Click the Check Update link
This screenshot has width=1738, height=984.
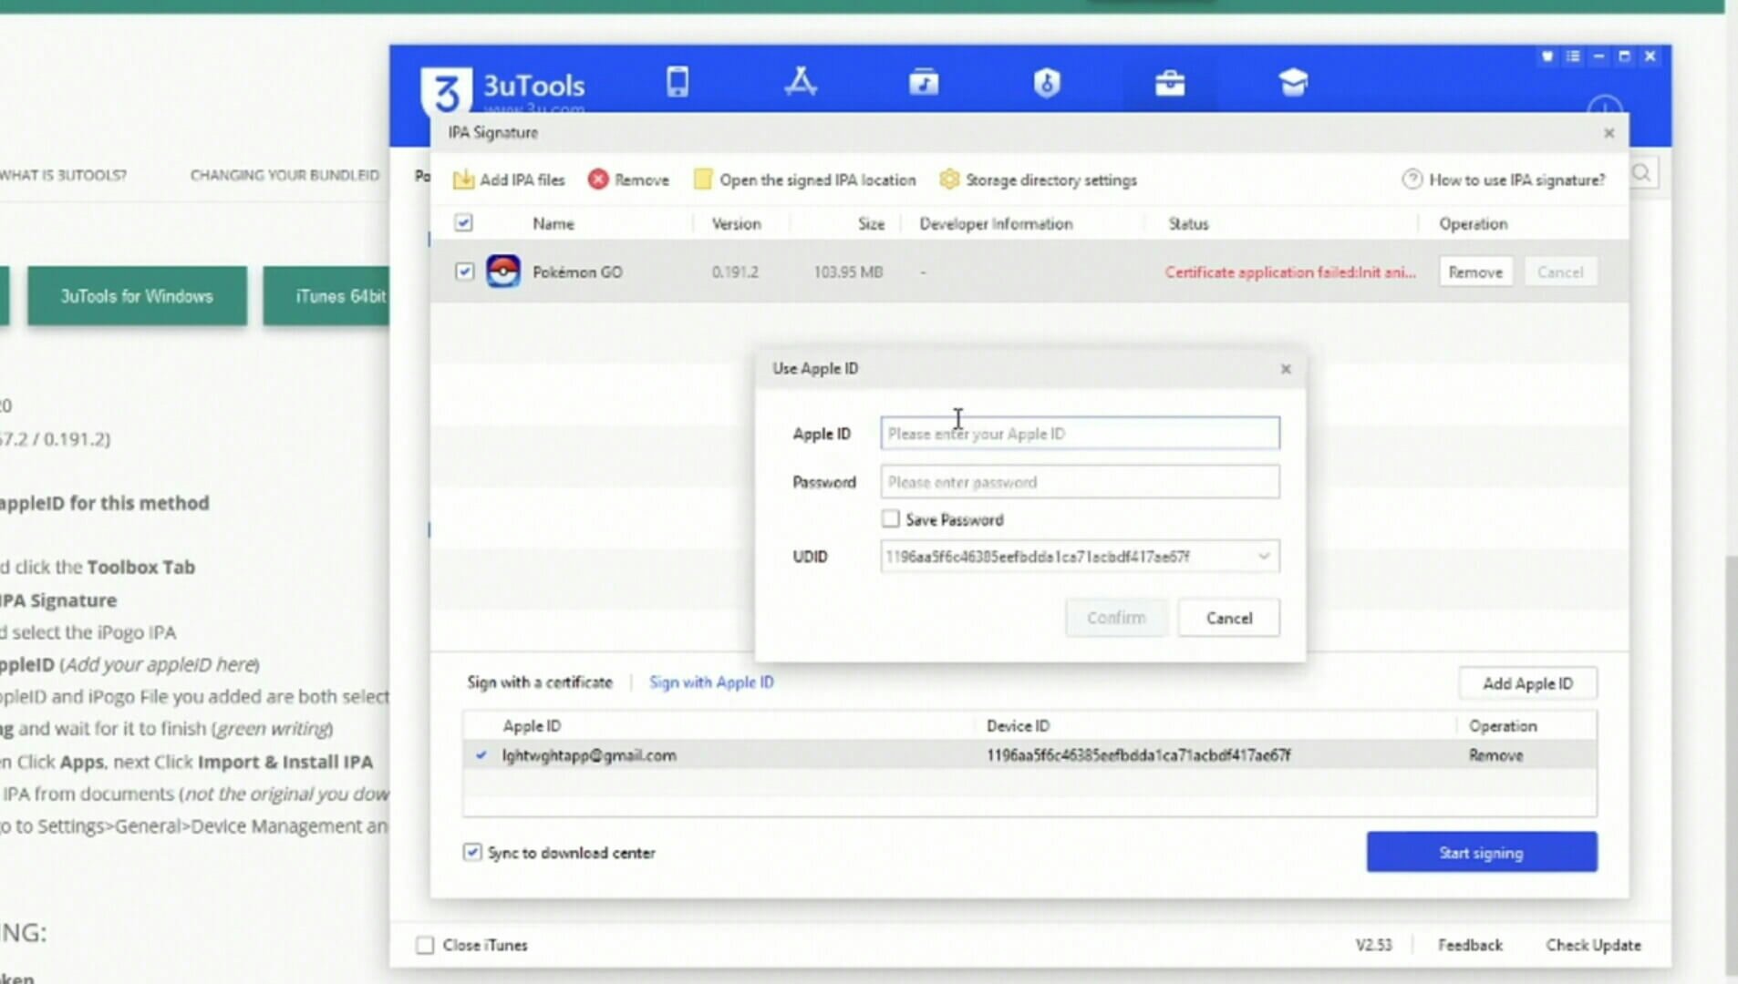click(1593, 945)
